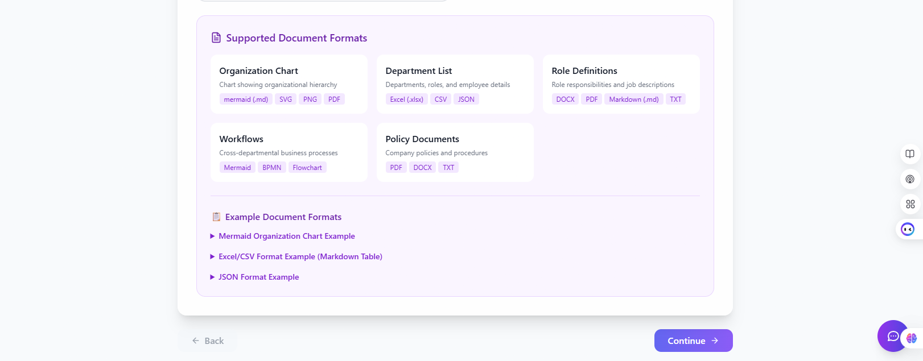Viewport: 923px width, 361px height.
Task: Click the Excel (.xlsx) format tag
Action: (x=407, y=99)
